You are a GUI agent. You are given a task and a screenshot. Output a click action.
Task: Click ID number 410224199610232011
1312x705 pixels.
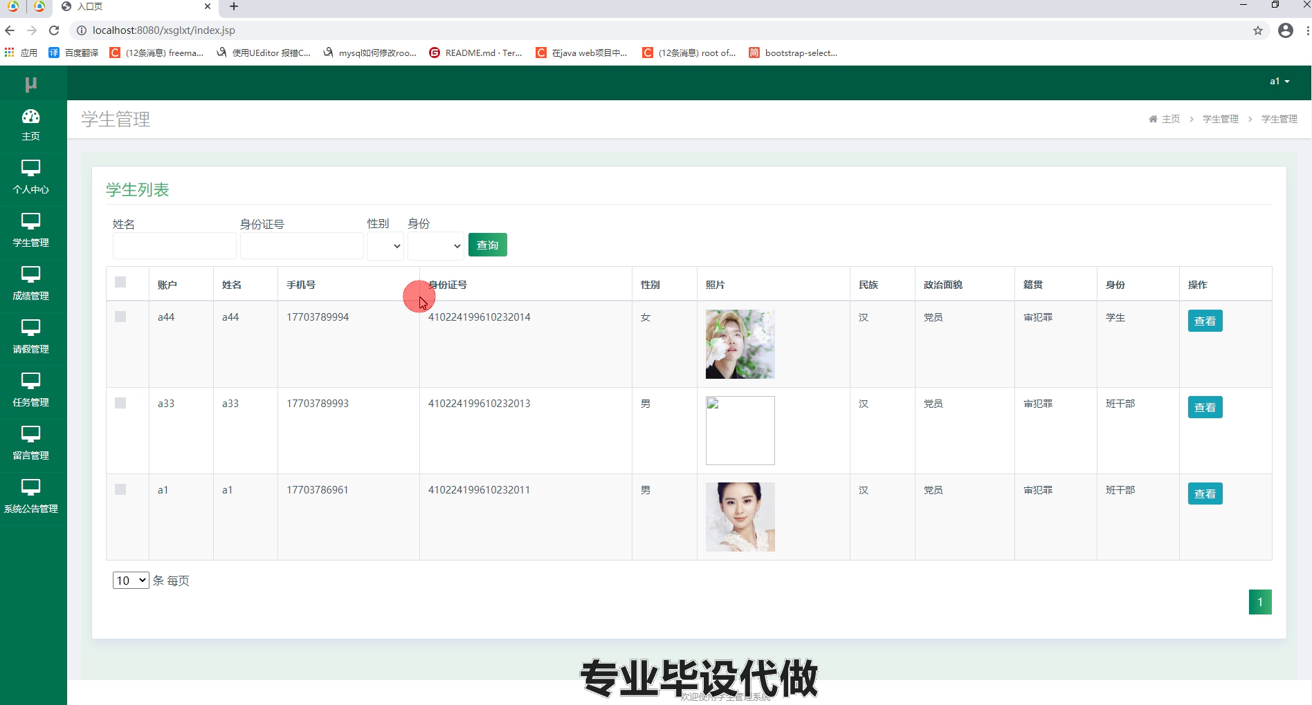click(479, 490)
